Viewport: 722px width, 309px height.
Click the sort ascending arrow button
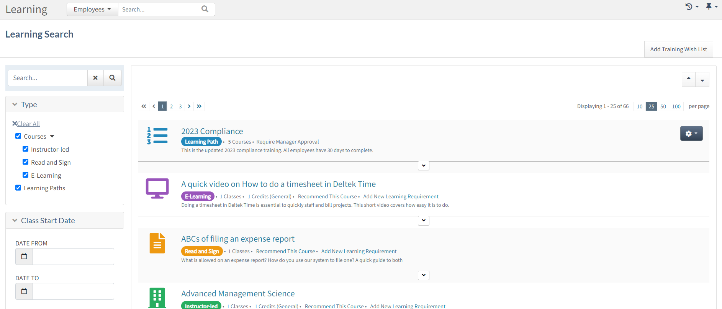tap(689, 80)
